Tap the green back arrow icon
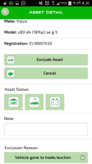The image size is (92, 164). tap(11, 74)
